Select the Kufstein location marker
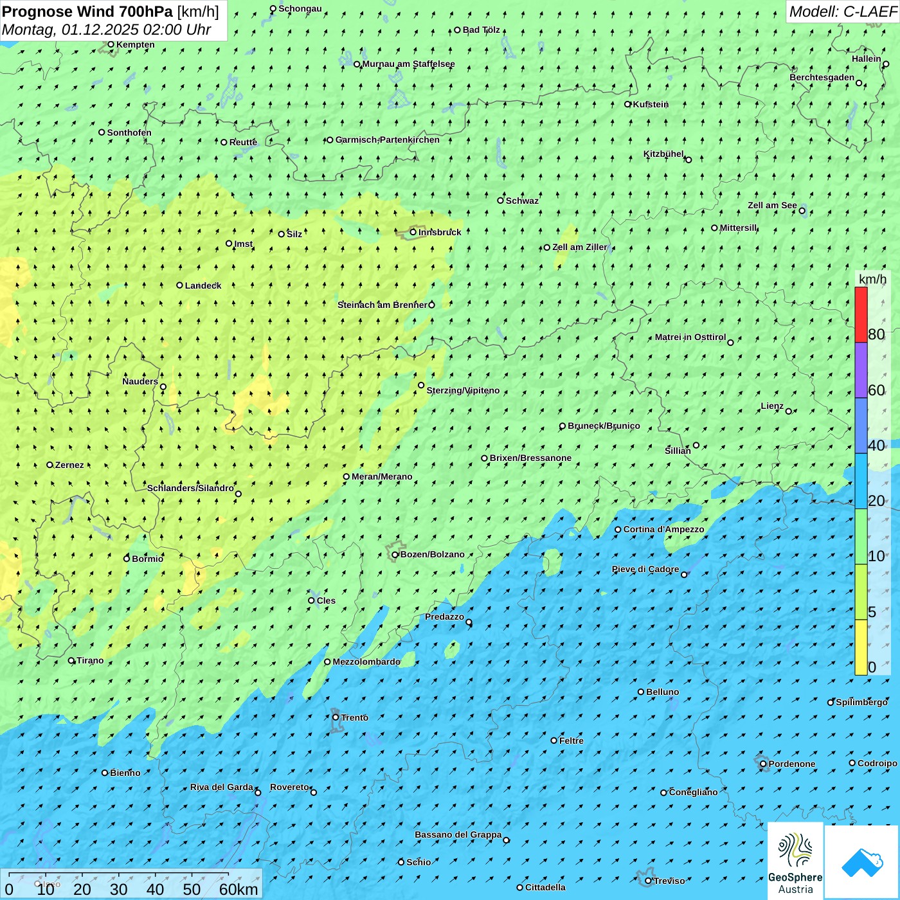The height and width of the screenshot is (900, 900). point(628,104)
